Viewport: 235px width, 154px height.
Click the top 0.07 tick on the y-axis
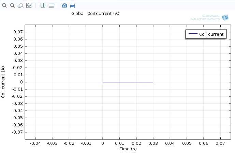[x=18, y=32]
